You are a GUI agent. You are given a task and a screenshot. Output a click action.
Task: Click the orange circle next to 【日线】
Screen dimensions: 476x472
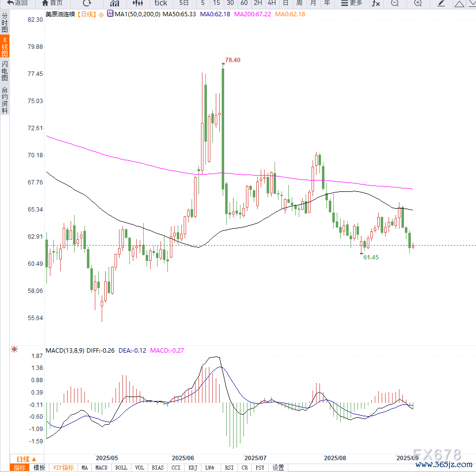(101, 14)
